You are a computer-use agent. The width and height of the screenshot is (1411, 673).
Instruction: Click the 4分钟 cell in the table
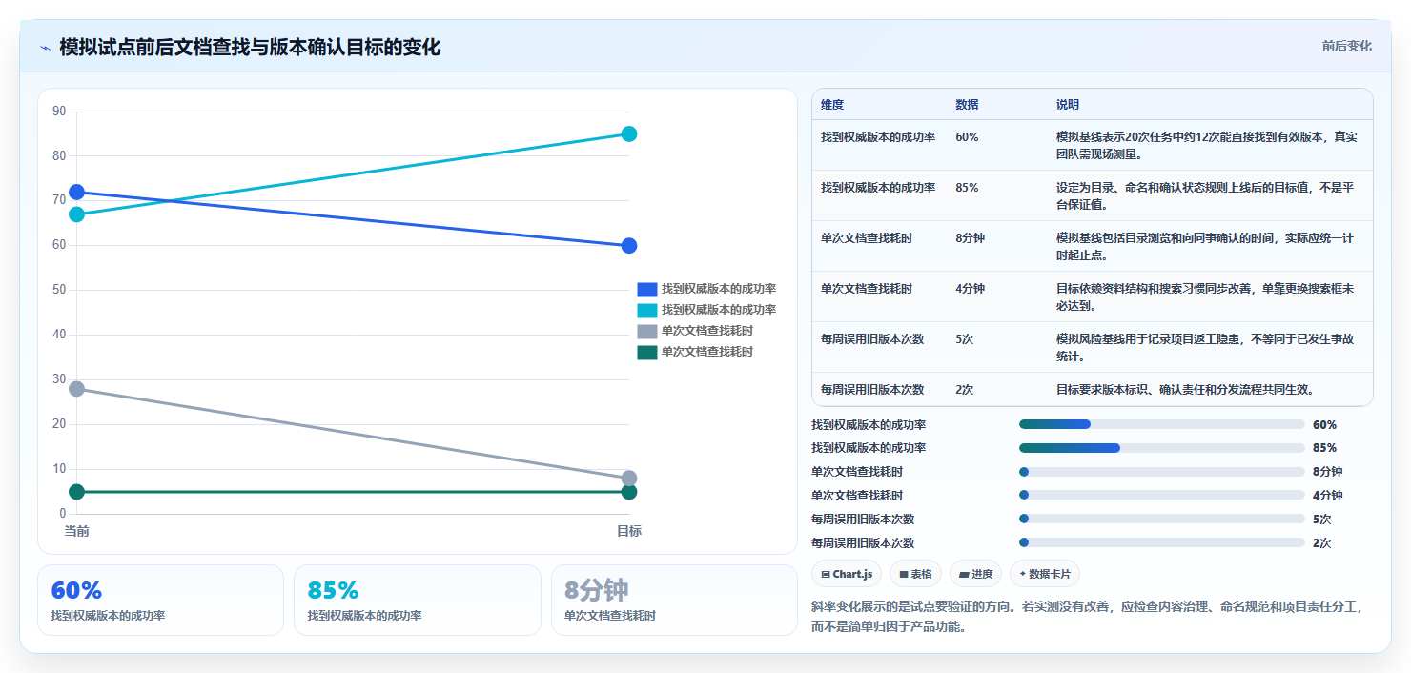pyautogui.click(x=971, y=289)
